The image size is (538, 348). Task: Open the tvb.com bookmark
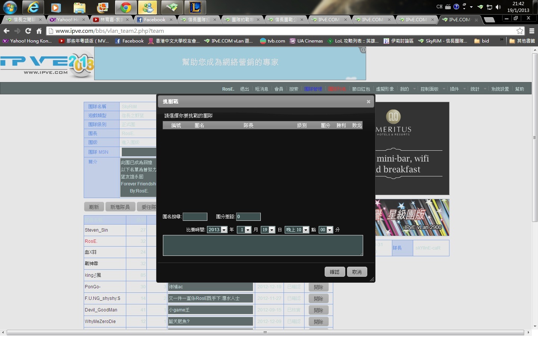[x=272, y=41]
